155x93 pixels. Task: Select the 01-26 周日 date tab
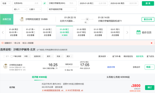click(14, 32)
